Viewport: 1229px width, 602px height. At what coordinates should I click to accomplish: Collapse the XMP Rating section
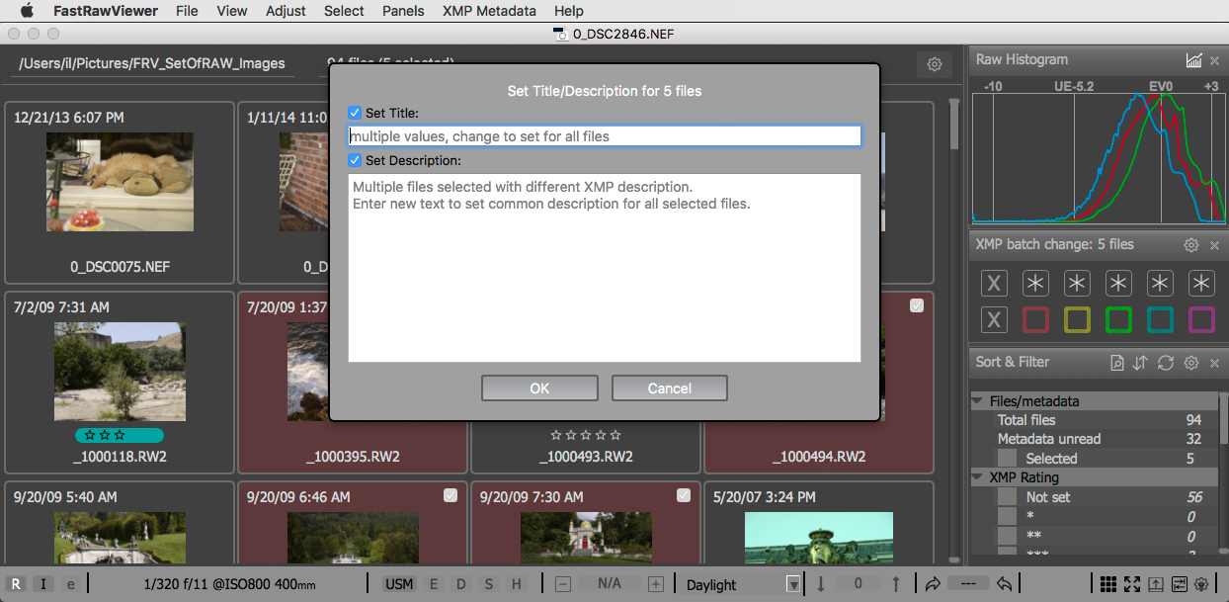[977, 478]
